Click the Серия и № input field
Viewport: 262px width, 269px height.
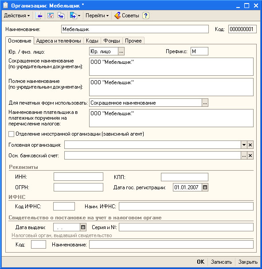(186, 227)
